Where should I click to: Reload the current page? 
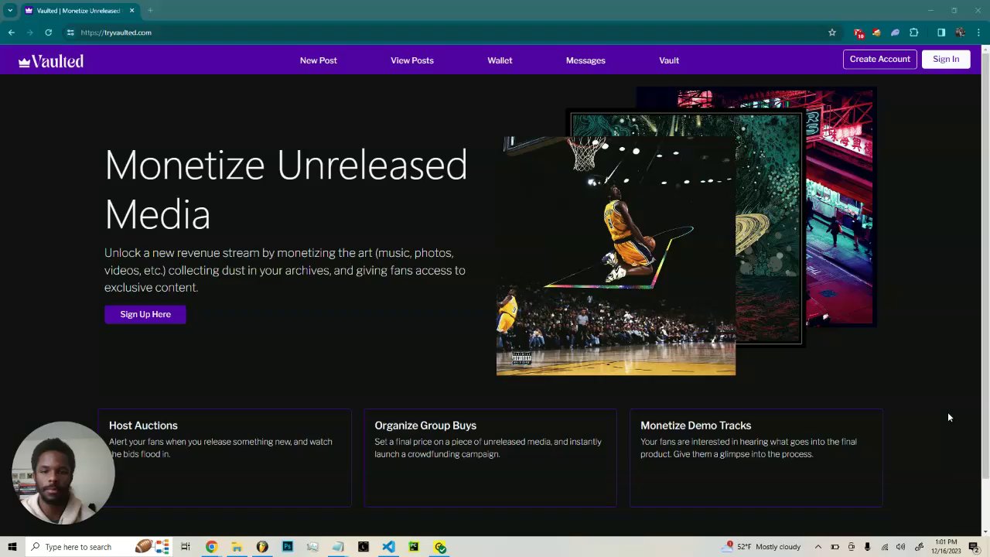pyautogui.click(x=48, y=32)
